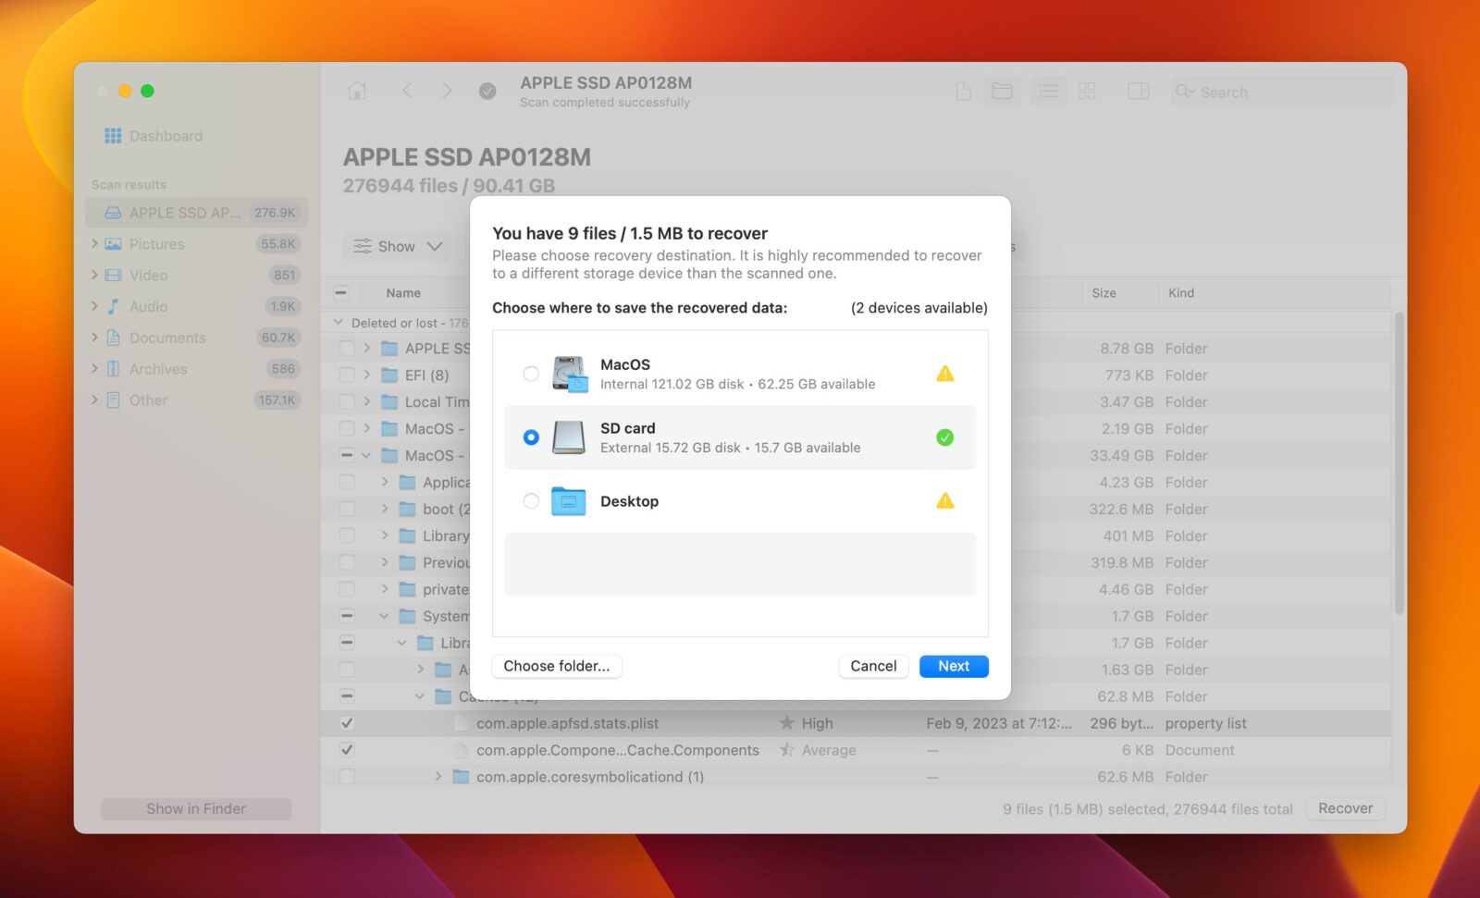The width and height of the screenshot is (1480, 898).
Task: Choose Desktop as the recovery destination
Action: tap(531, 501)
